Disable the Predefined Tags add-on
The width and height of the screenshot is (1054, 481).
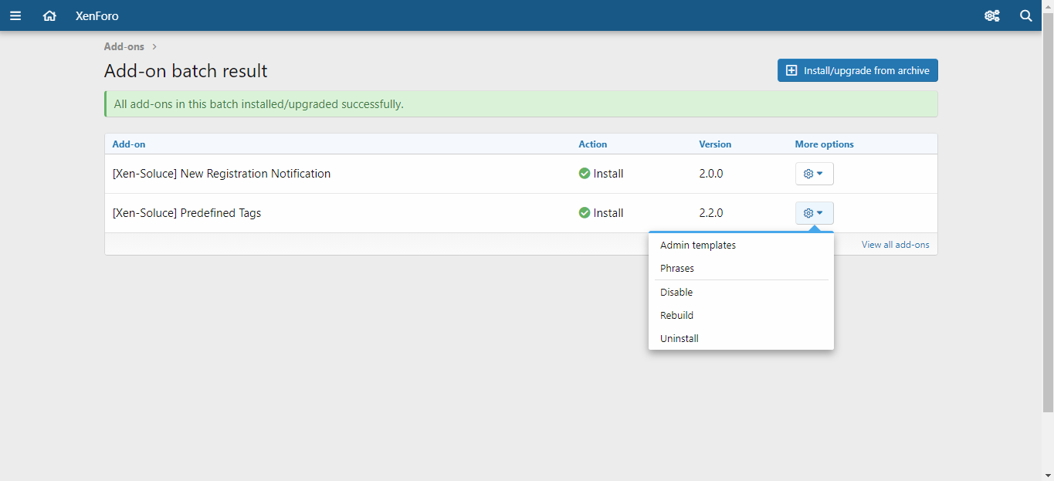pyautogui.click(x=676, y=293)
